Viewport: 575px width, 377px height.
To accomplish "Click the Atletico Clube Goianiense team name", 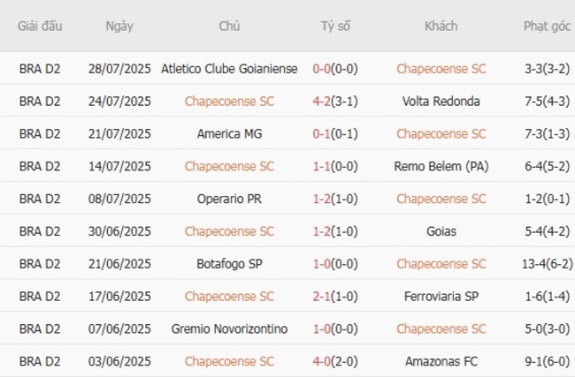I will tap(229, 69).
